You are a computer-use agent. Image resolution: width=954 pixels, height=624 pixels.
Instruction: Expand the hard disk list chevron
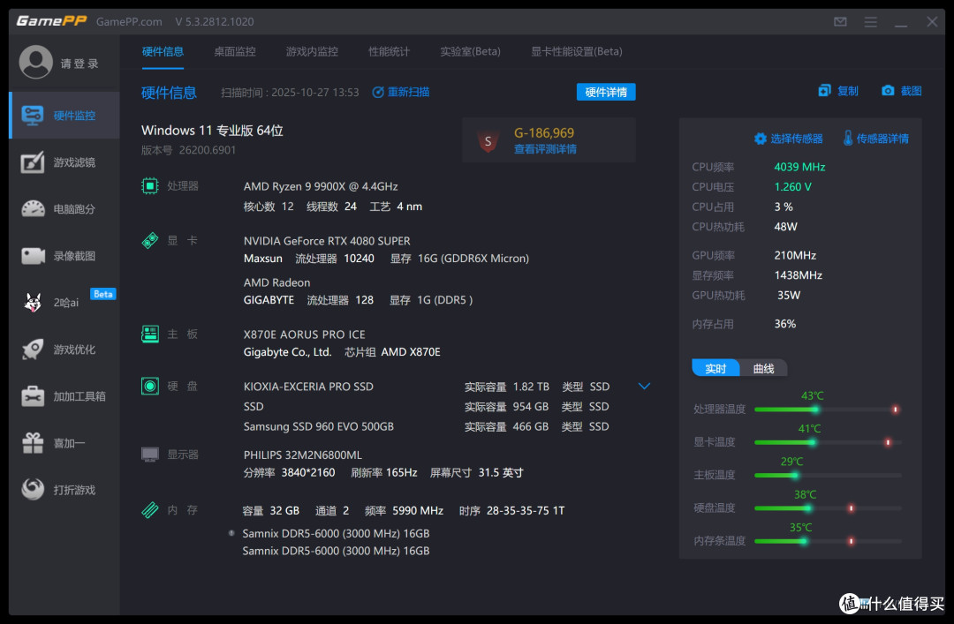644,387
